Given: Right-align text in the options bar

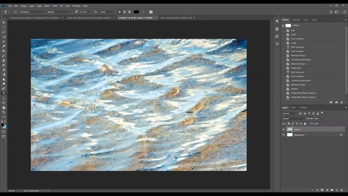Looking at the screenshot, I should point(129,12).
